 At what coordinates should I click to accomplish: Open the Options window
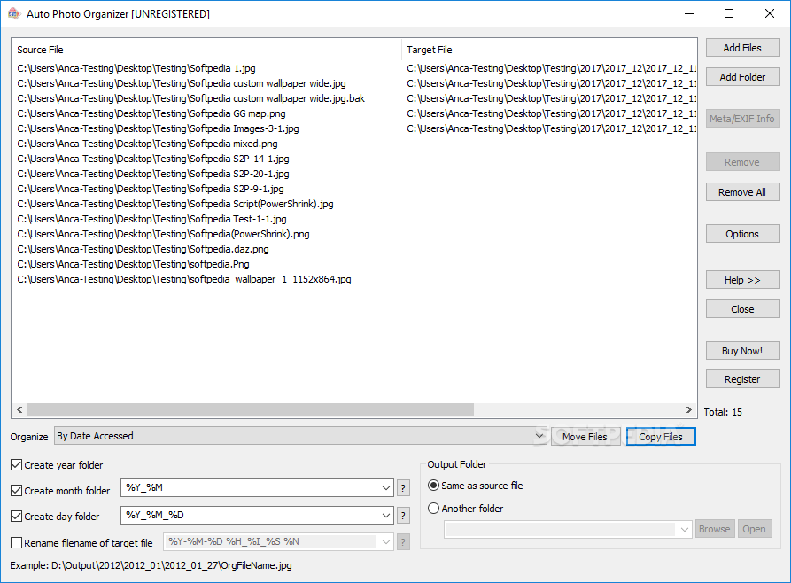(742, 233)
